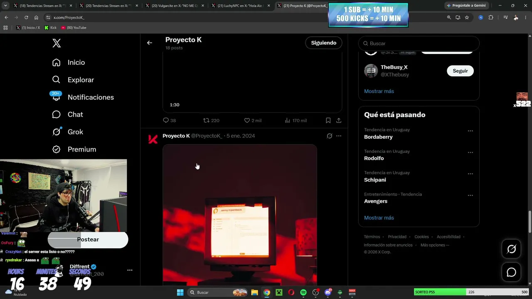The width and height of the screenshot is (532, 299).
Task: Open TheBusy_X profile name
Action: point(394,67)
